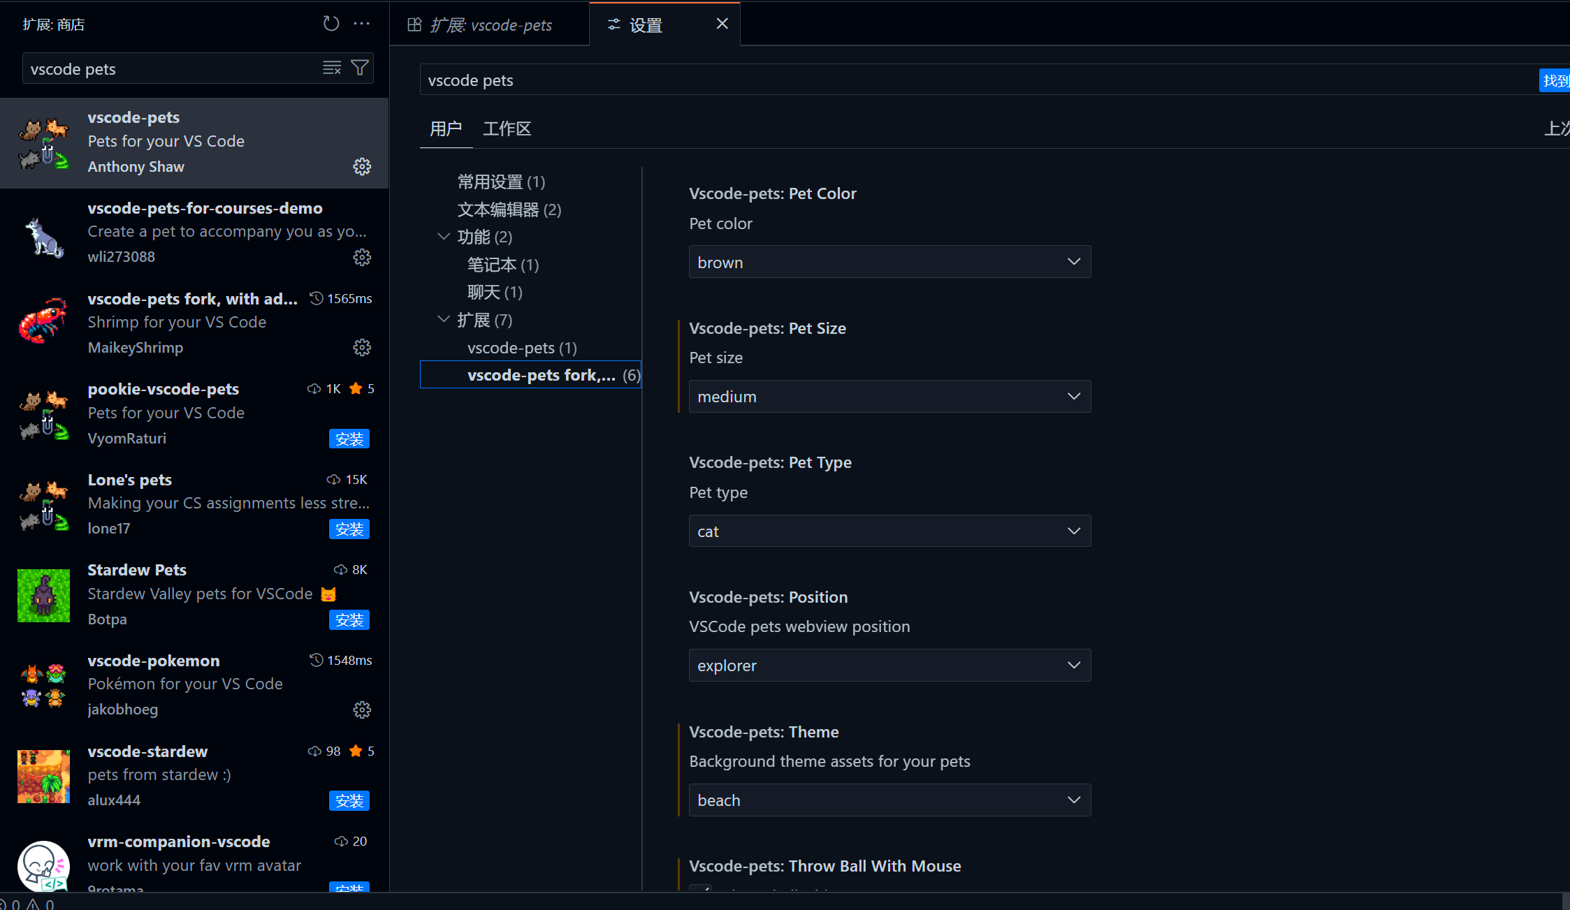Open the Theme dropdown showing beach
1570x910 pixels.
[x=889, y=800]
